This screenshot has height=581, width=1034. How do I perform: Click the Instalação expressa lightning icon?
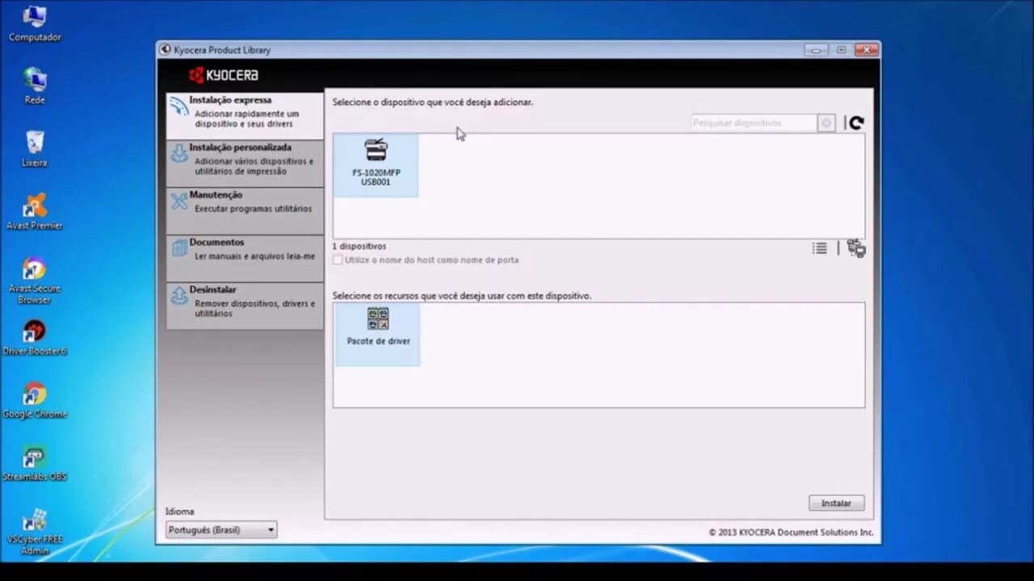point(179,107)
